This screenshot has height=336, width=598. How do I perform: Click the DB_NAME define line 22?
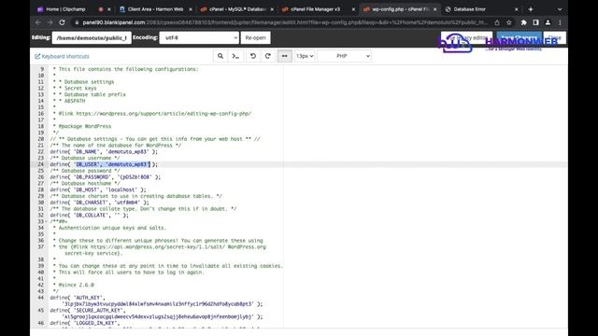104,151
